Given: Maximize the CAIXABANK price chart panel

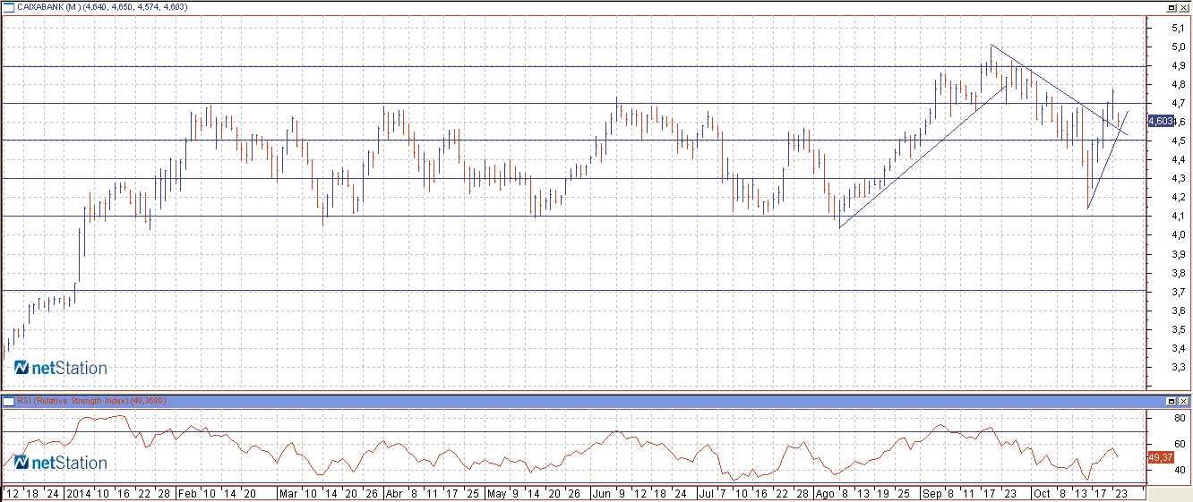Looking at the screenshot, I should coord(1172,7).
